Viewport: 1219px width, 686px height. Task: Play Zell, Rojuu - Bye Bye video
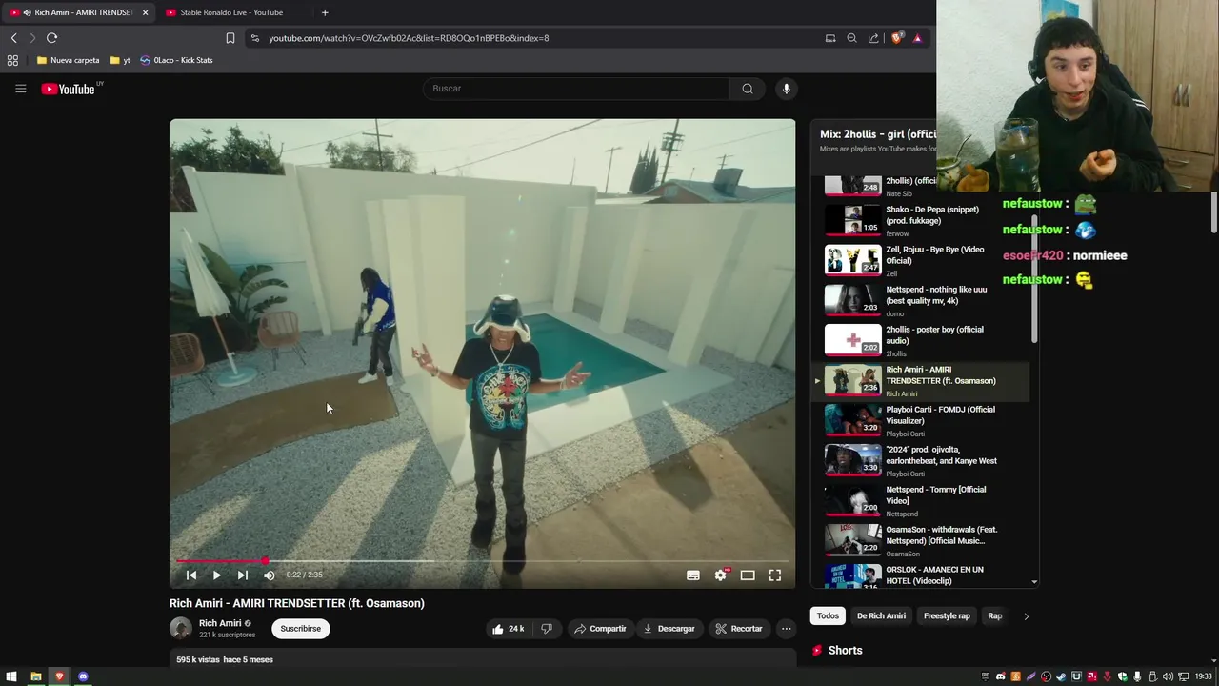[x=920, y=259]
